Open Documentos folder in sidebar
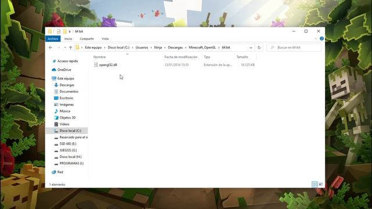This screenshot has height=209, width=372. click(69, 92)
